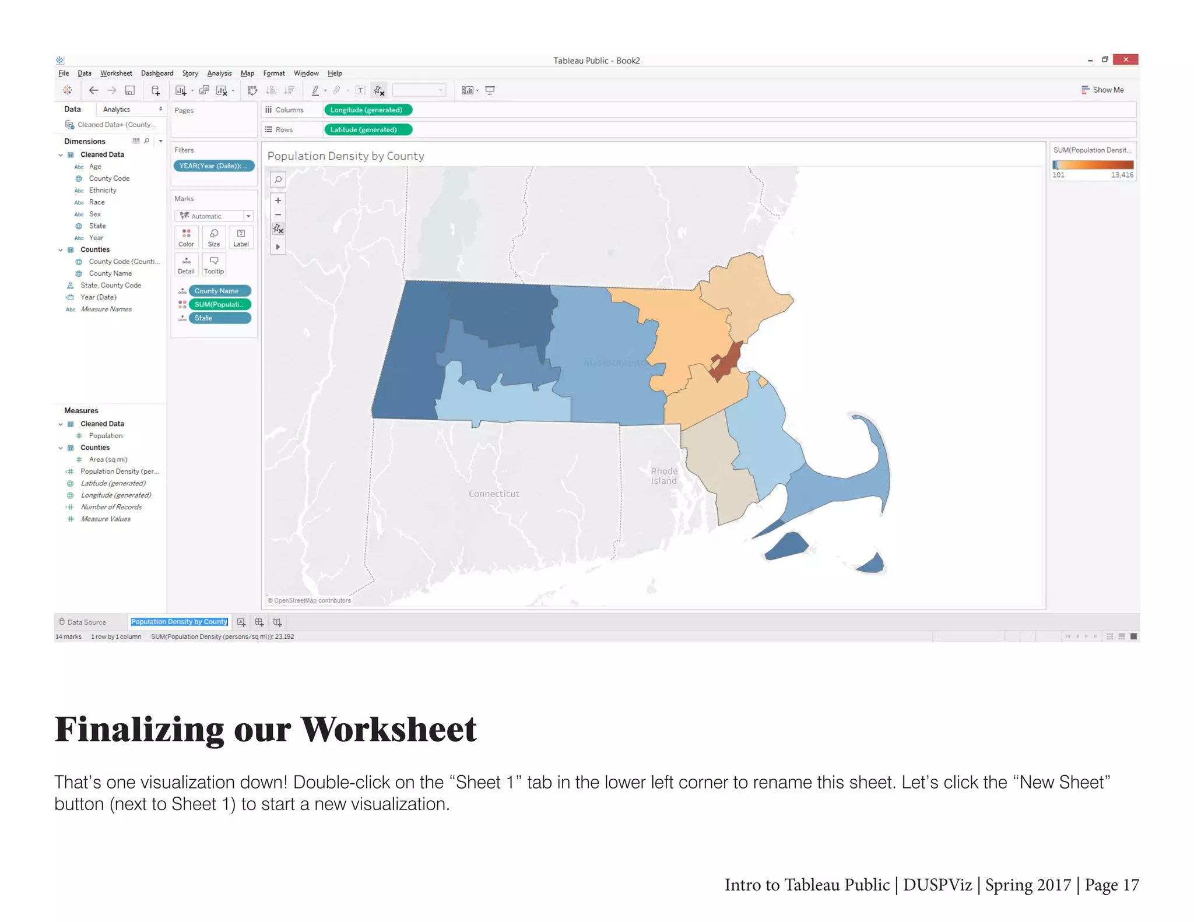Screen dimensions: 1194x922
Task: Open the Worksheet menu
Action: (x=116, y=73)
